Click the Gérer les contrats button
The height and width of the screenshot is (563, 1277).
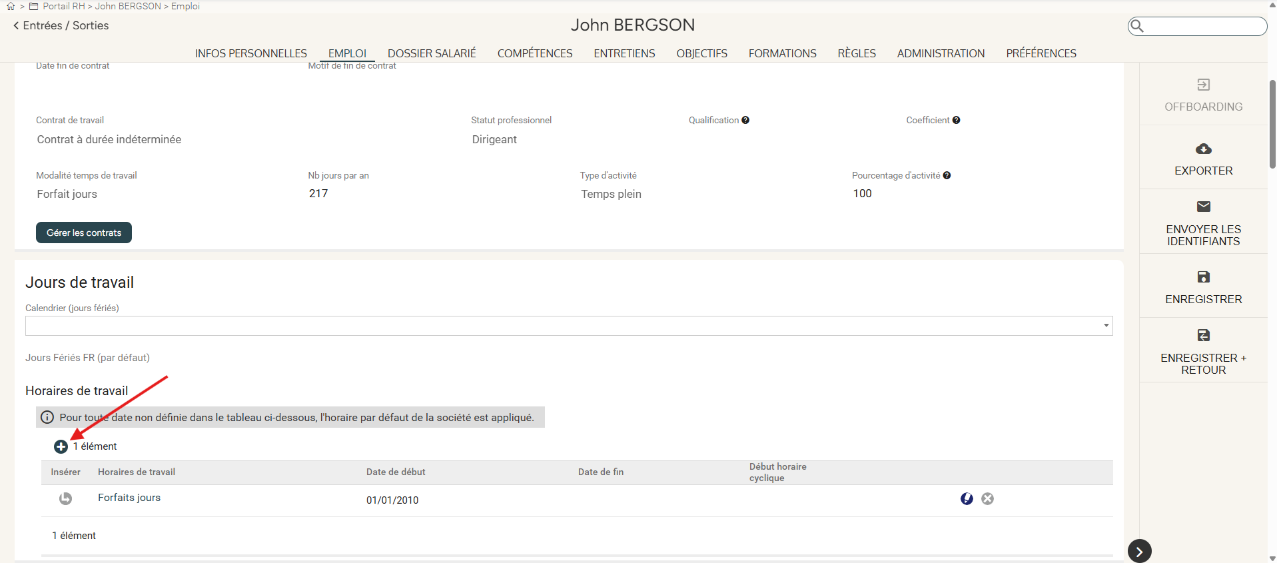pos(84,233)
